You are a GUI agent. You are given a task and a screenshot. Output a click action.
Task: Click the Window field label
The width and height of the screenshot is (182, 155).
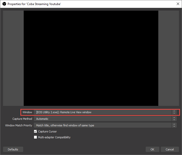[27, 112]
